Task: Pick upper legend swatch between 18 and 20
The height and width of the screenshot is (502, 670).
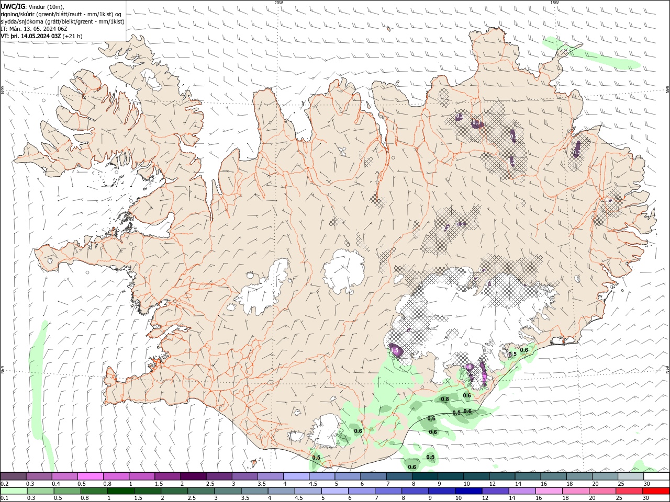Action: [579, 476]
